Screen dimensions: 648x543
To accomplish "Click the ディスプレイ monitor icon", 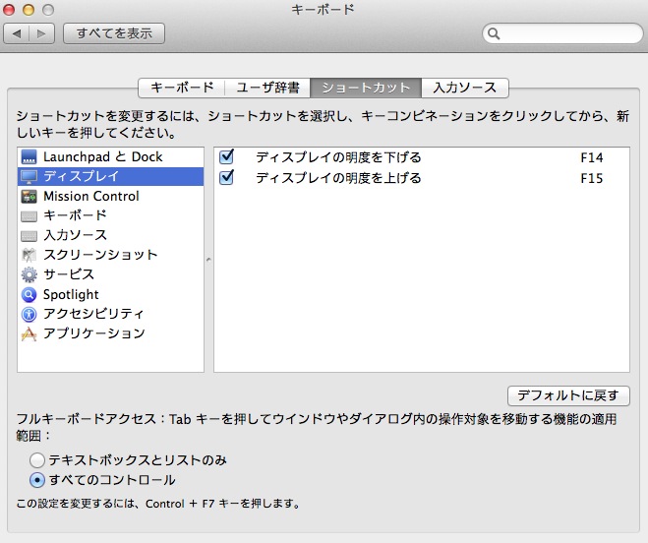I will pyautogui.click(x=29, y=177).
